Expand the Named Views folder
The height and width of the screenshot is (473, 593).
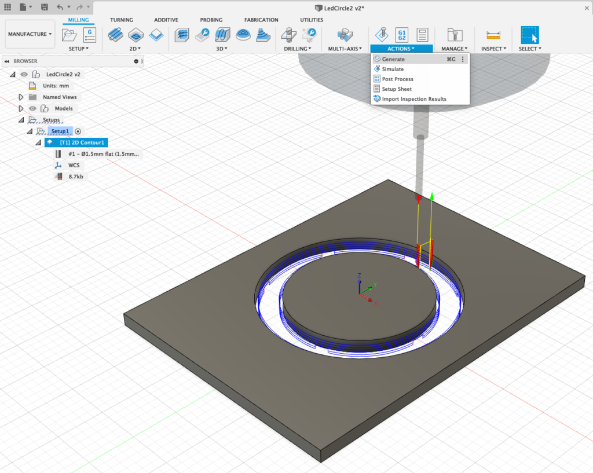pos(21,97)
